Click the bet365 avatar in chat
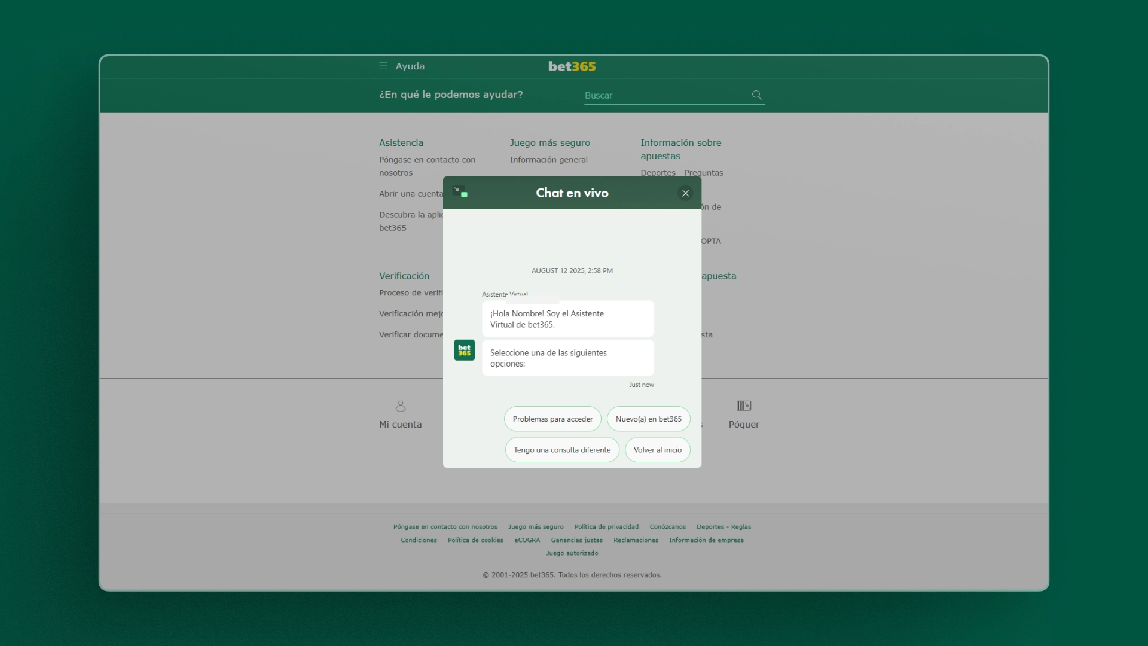Screen dimensions: 1148x646 [465, 351]
